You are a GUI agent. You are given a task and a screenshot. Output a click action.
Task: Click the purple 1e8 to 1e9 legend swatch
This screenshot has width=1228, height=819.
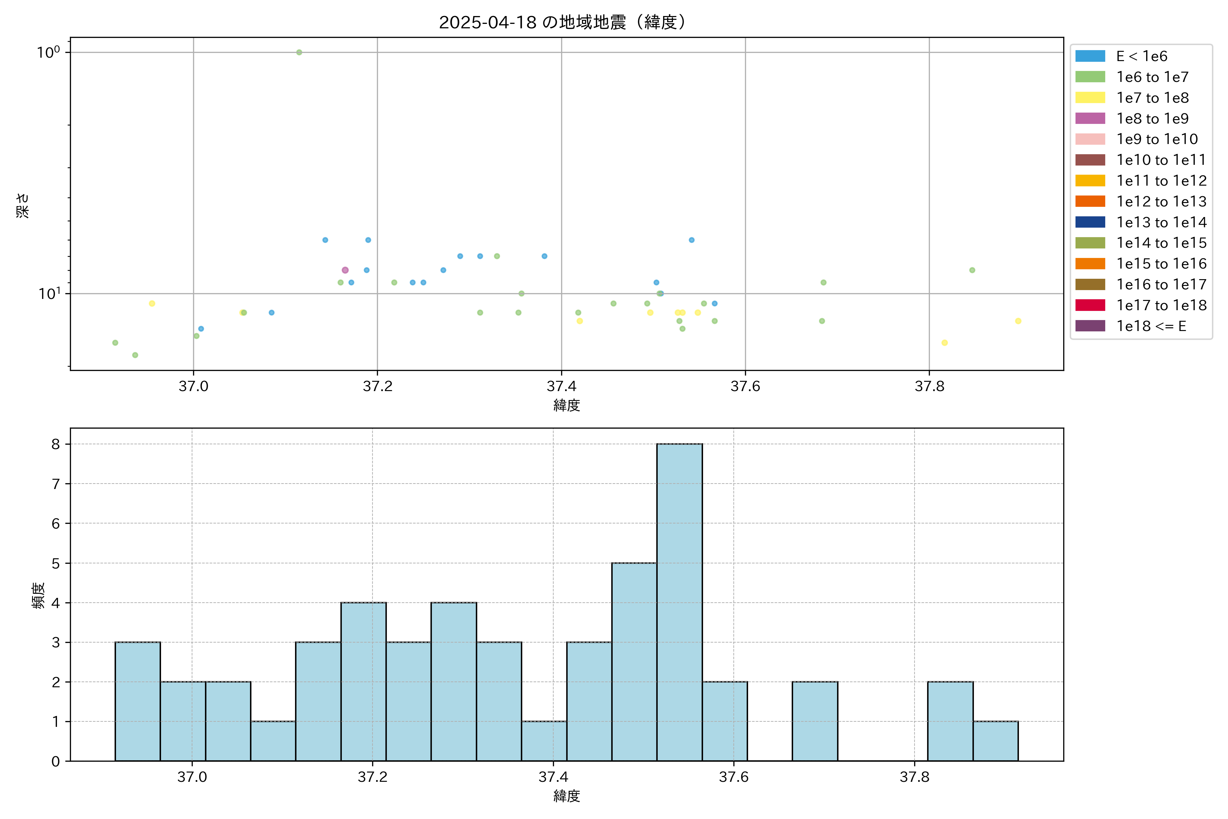(1090, 118)
